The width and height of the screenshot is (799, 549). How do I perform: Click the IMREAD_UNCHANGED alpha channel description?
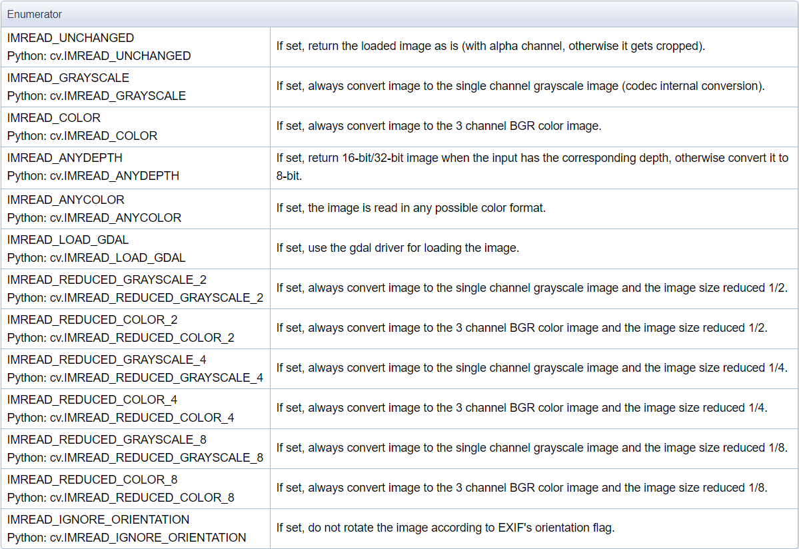[490, 47]
